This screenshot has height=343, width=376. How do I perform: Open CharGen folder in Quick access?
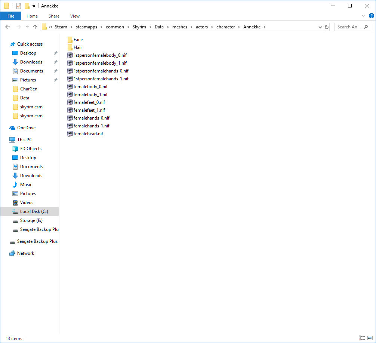tap(25, 89)
